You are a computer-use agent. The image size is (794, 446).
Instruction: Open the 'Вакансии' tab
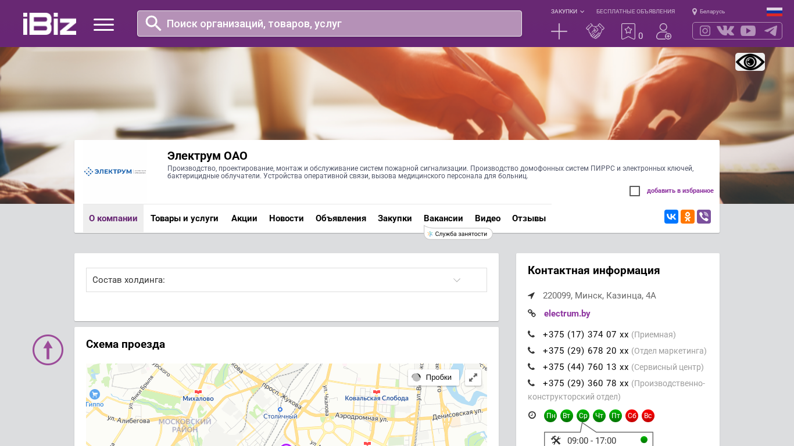click(443, 218)
